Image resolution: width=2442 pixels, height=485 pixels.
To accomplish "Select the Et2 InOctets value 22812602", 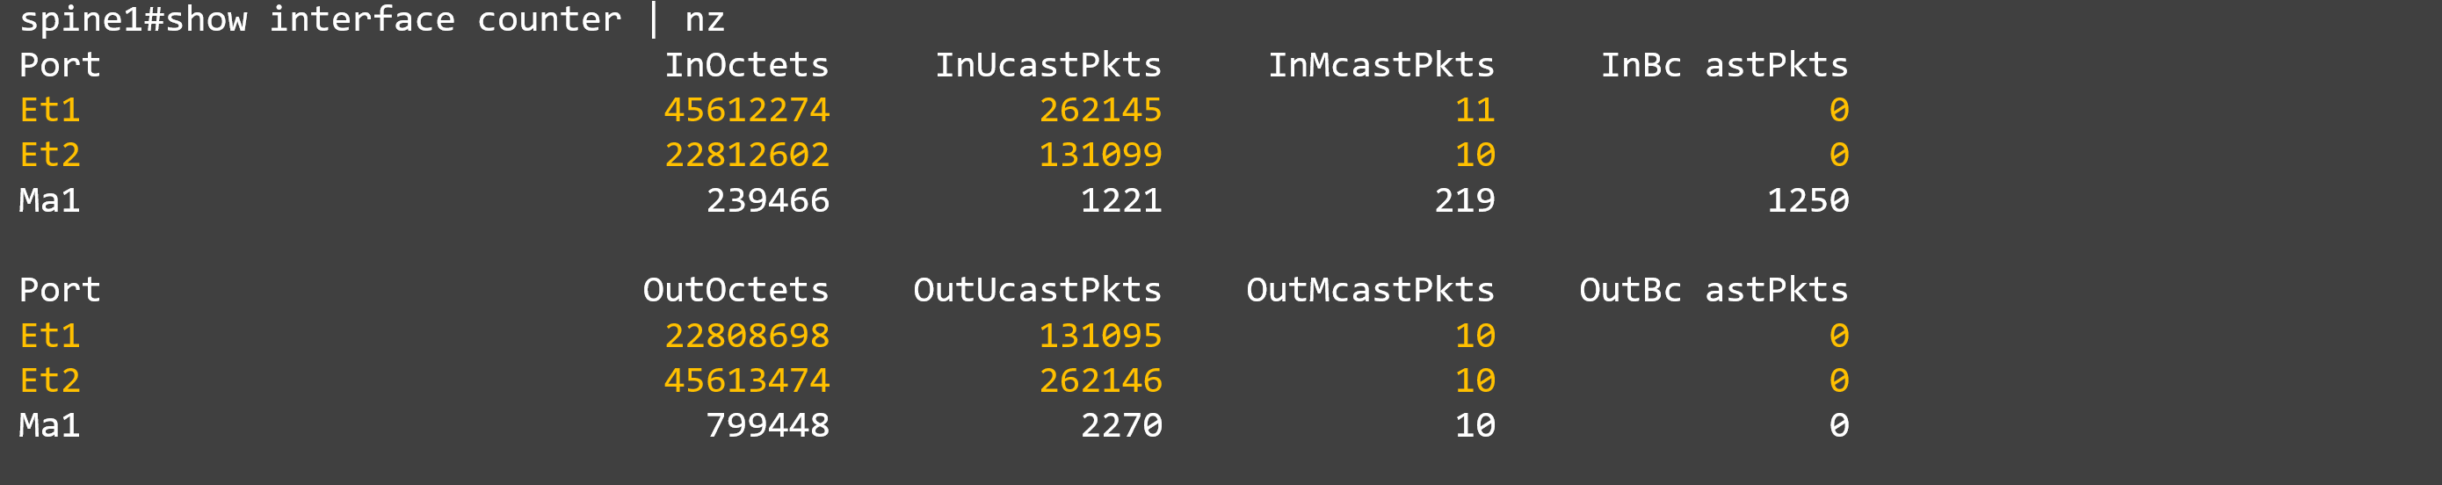I will point(746,156).
